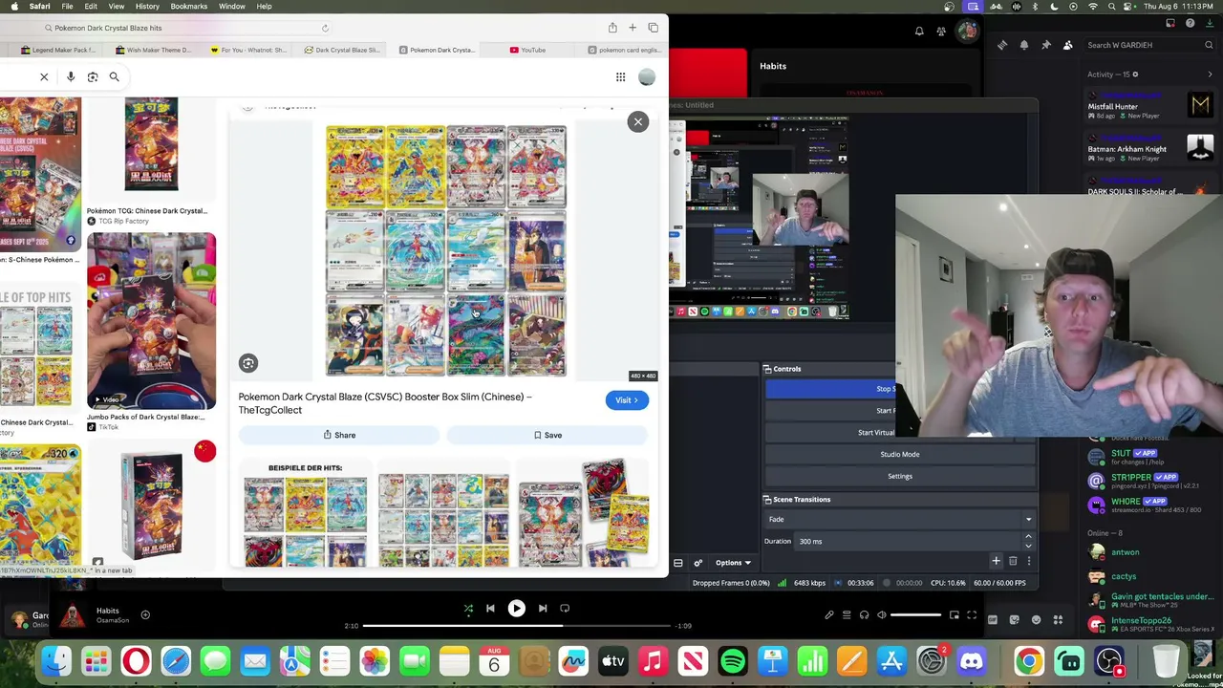Switch to For You - Whatnot tab
The image size is (1223, 688).
[x=247, y=50]
